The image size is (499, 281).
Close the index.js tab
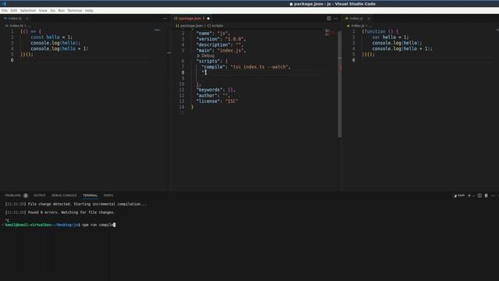[x=369, y=19]
